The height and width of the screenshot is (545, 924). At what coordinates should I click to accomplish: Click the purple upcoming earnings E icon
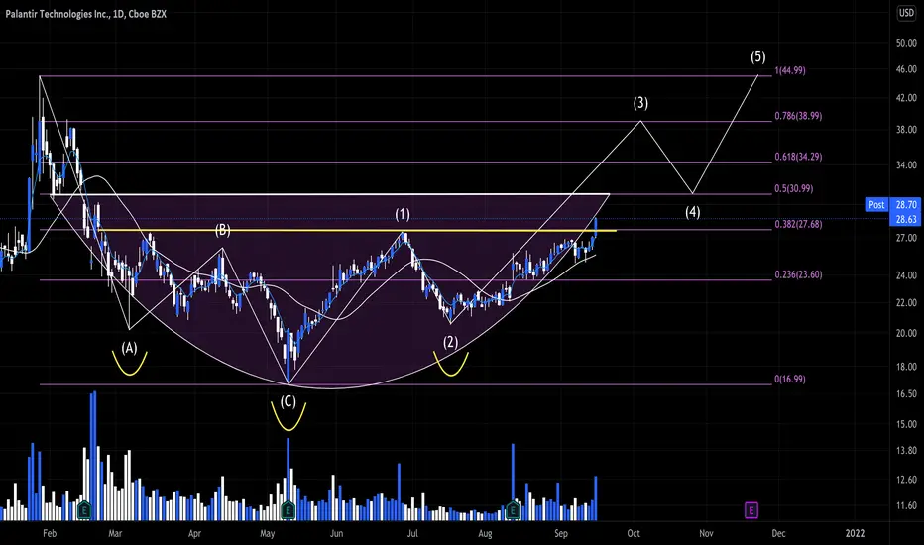[751, 510]
